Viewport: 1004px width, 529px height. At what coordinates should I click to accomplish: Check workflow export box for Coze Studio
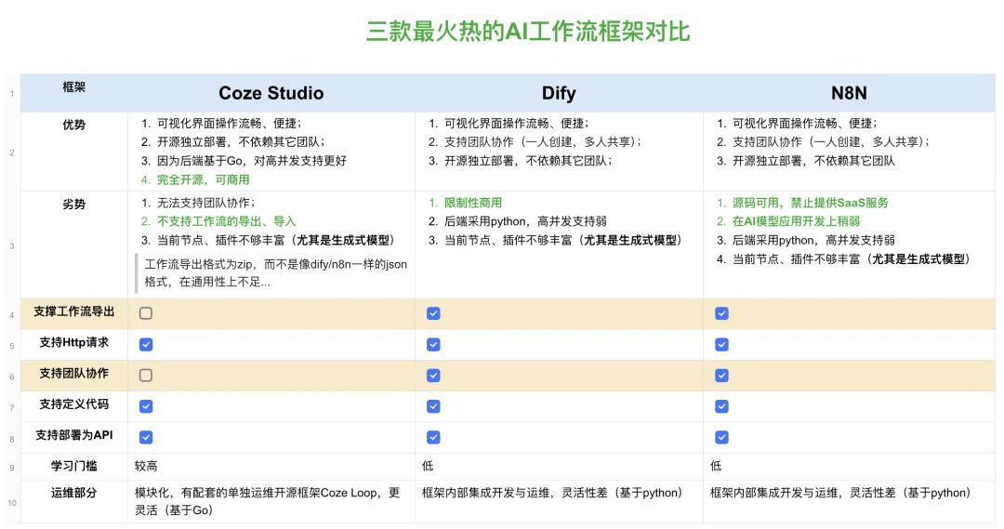[146, 313]
